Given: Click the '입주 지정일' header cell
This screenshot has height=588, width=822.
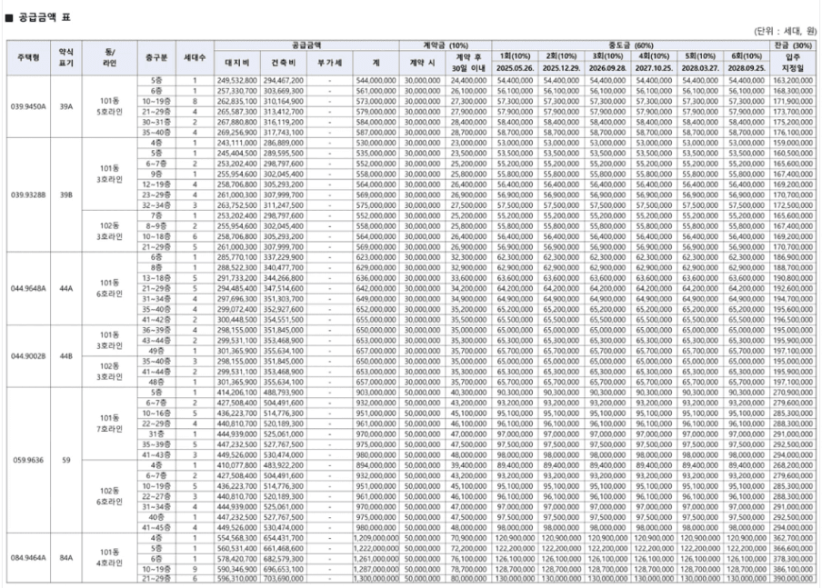Looking at the screenshot, I should coord(793,63).
